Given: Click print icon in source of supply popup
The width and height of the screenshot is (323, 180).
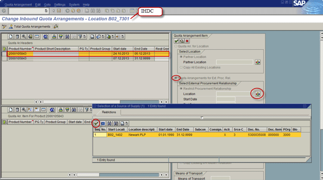Looking at the screenshot, I should (x=122, y=123).
